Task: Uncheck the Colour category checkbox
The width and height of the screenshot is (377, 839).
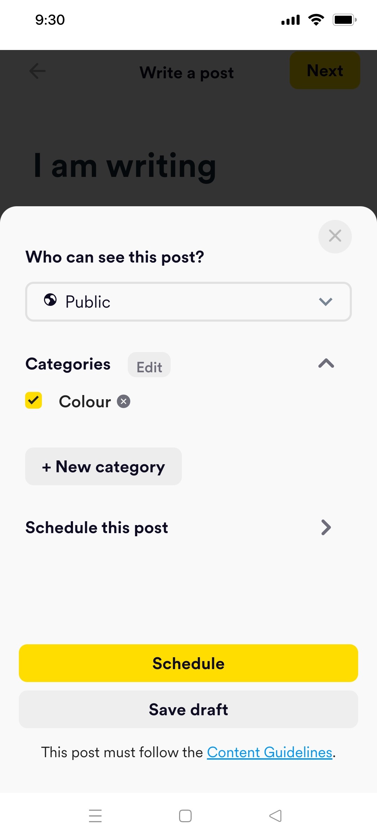Action: [33, 401]
